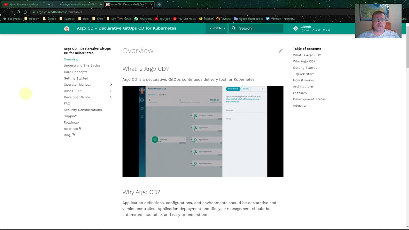Open the Bookmarks star shortcut
This screenshot has height=230, width=409.
[x=12, y=19]
